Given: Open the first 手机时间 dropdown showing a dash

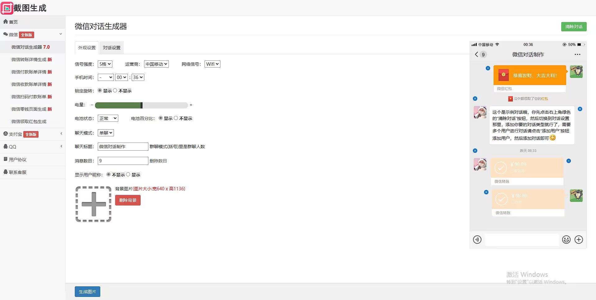Looking at the screenshot, I should (x=106, y=77).
